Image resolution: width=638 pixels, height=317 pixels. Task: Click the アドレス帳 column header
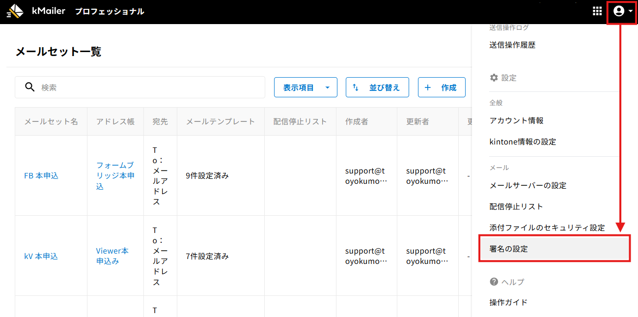click(115, 121)
